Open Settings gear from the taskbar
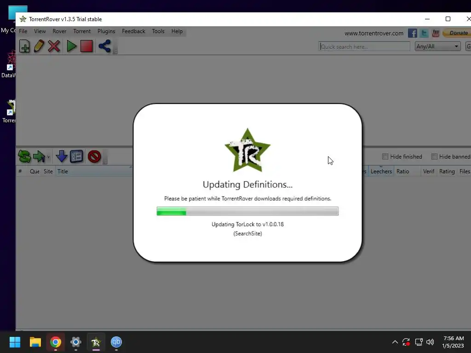Screen dimensions: 471x353 (x=76, y=342)
